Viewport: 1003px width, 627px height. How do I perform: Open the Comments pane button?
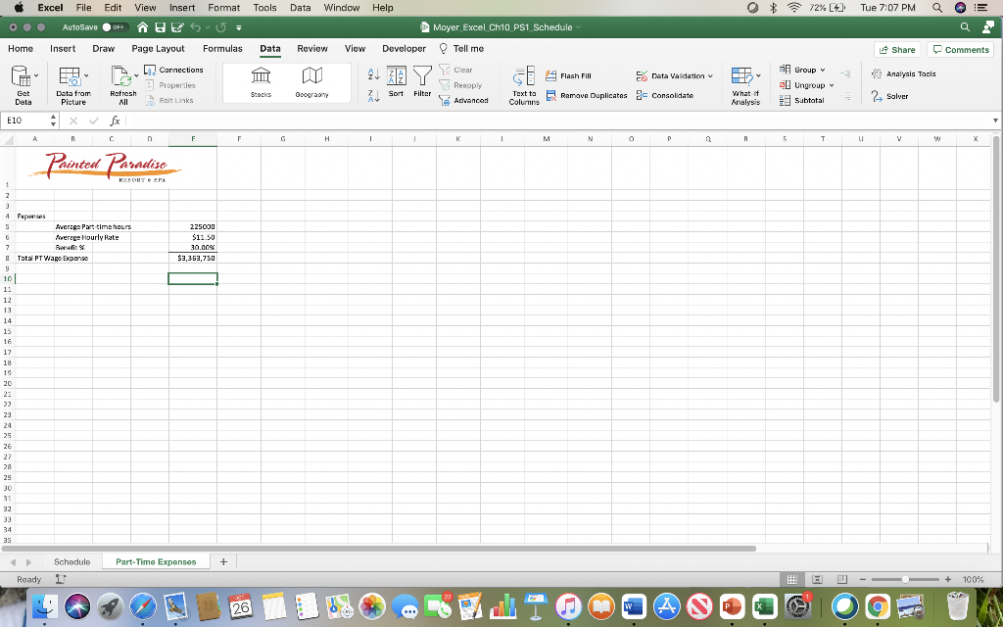point(961,49)
